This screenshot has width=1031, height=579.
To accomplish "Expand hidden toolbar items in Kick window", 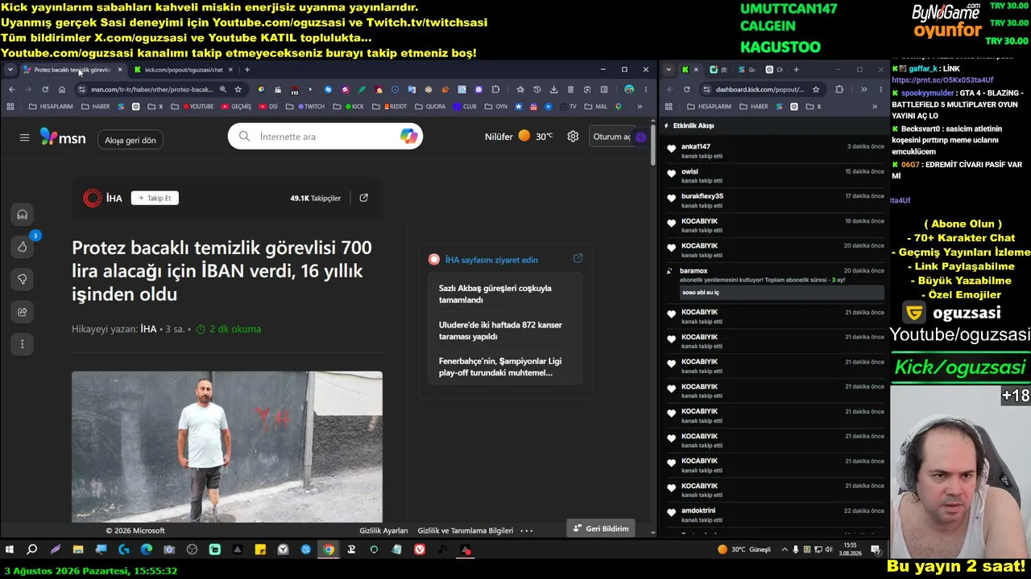I will tap(863, 89).
